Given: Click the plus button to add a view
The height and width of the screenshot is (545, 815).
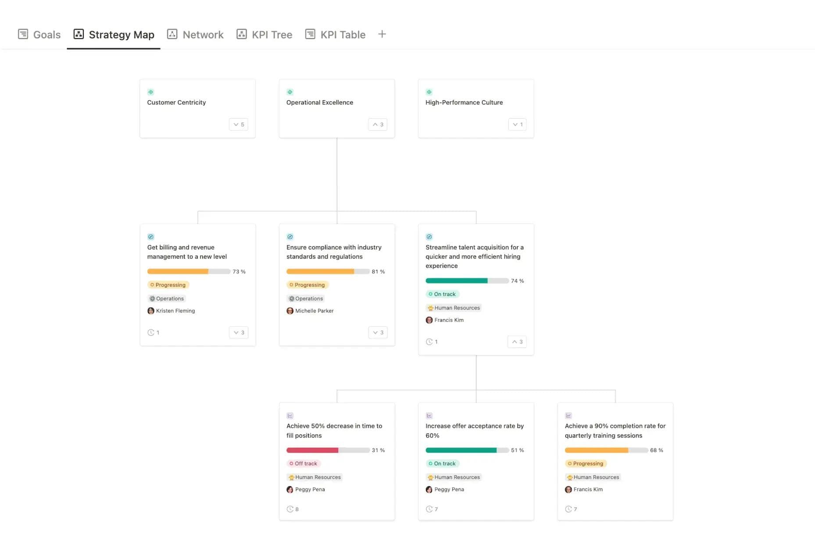Looking at the screenshot, I should [382, 34].
